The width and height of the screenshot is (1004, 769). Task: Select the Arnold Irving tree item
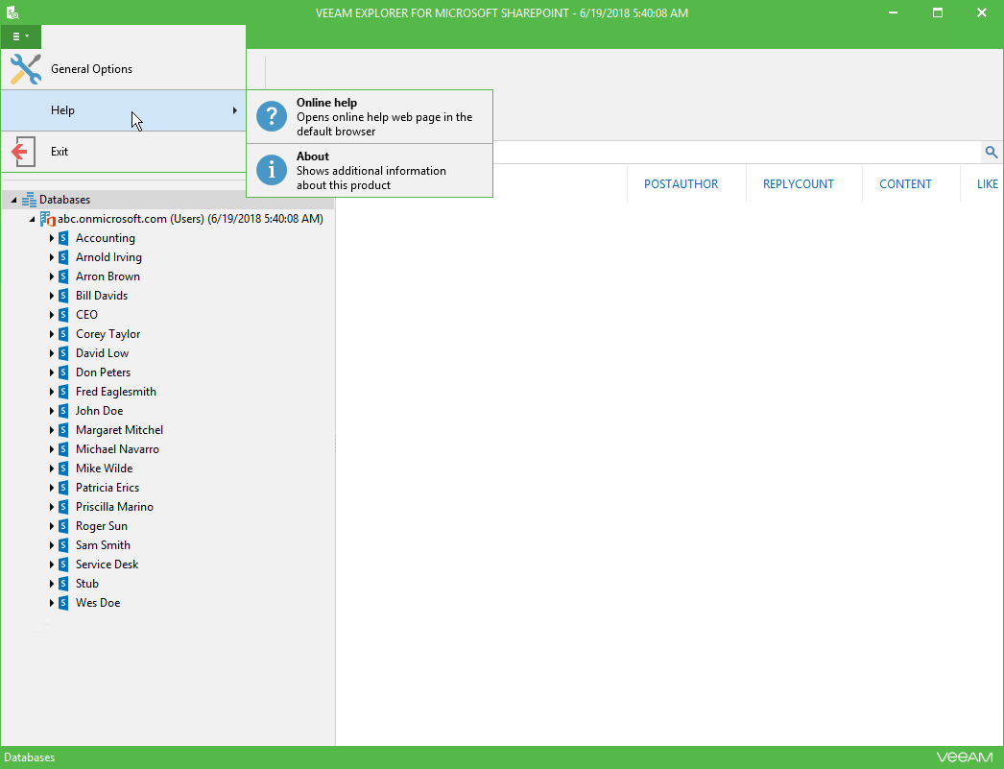108,257
